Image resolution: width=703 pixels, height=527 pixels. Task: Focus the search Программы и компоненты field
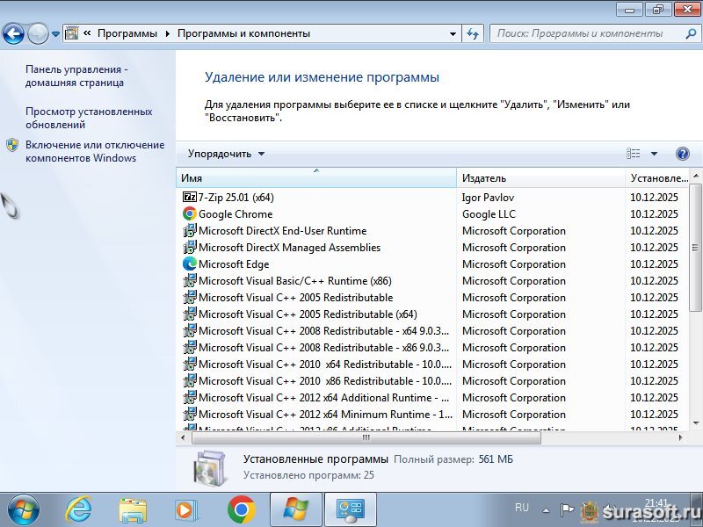[x=586, y=33]
